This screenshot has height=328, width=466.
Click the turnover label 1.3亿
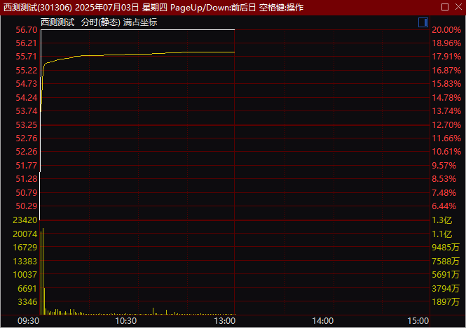pyautogui.click(x=442, y=220)
